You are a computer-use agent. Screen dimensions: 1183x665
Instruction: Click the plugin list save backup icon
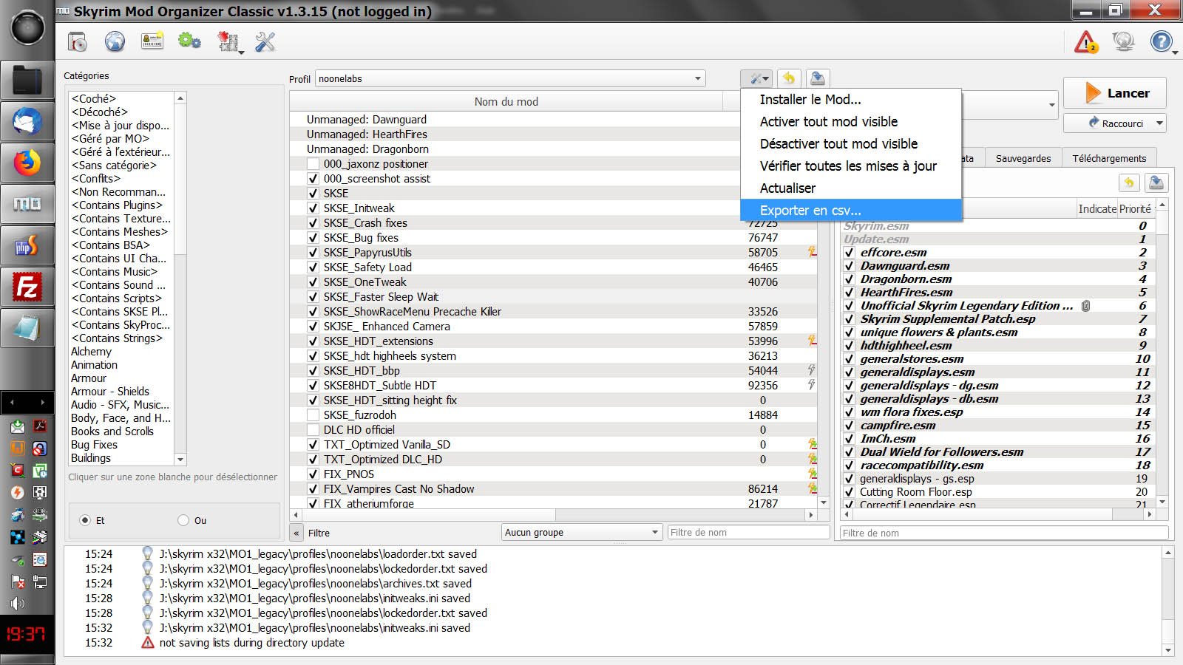coord(1156,183)
